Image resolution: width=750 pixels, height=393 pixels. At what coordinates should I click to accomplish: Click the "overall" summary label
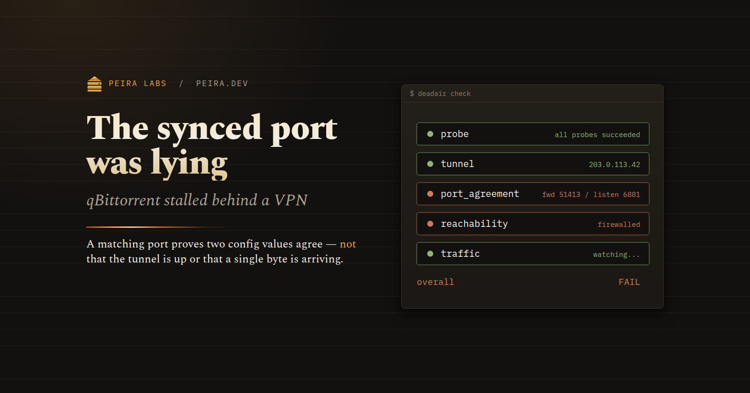(x=435, y=282)
